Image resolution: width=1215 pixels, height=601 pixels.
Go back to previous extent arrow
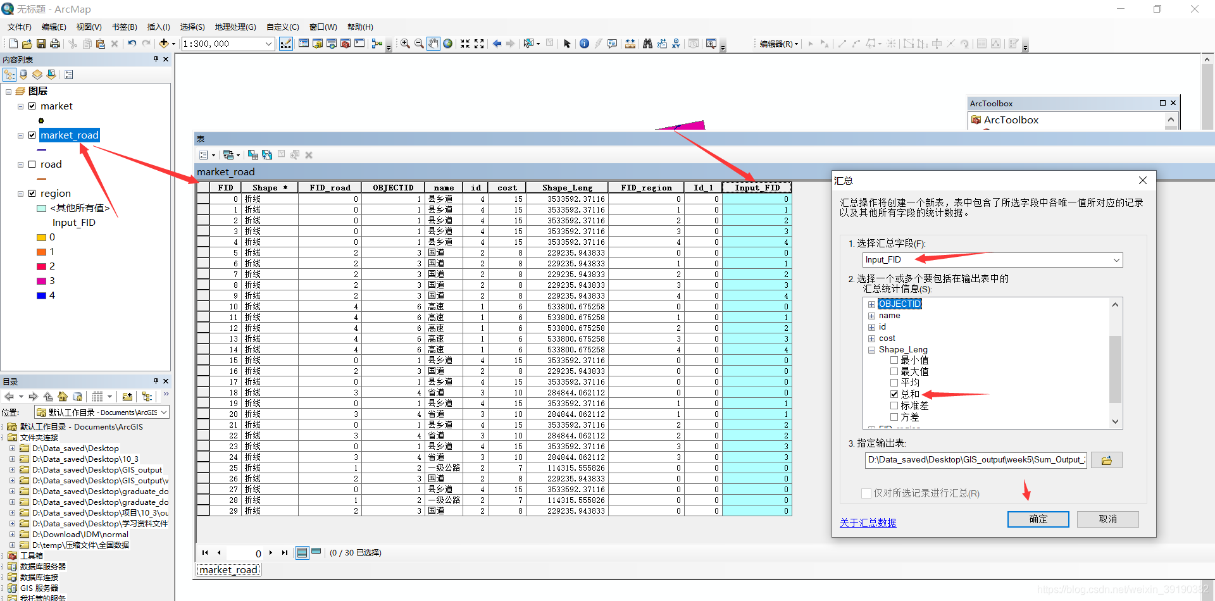click(x=497, y=44)
